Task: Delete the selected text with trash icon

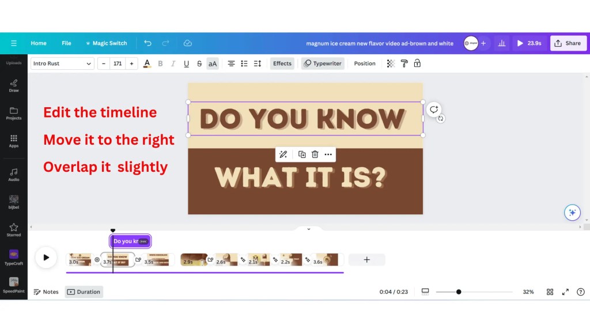Action: coord(314,154)
